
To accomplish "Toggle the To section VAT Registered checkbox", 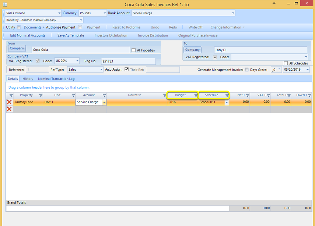I will pos(215,57).
